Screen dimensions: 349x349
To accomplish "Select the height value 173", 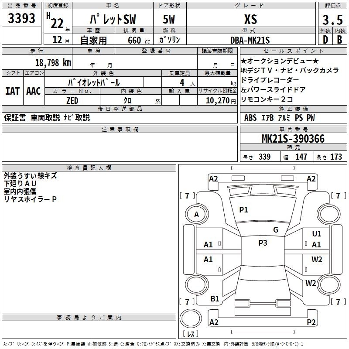I will click(x=336, y=157).
